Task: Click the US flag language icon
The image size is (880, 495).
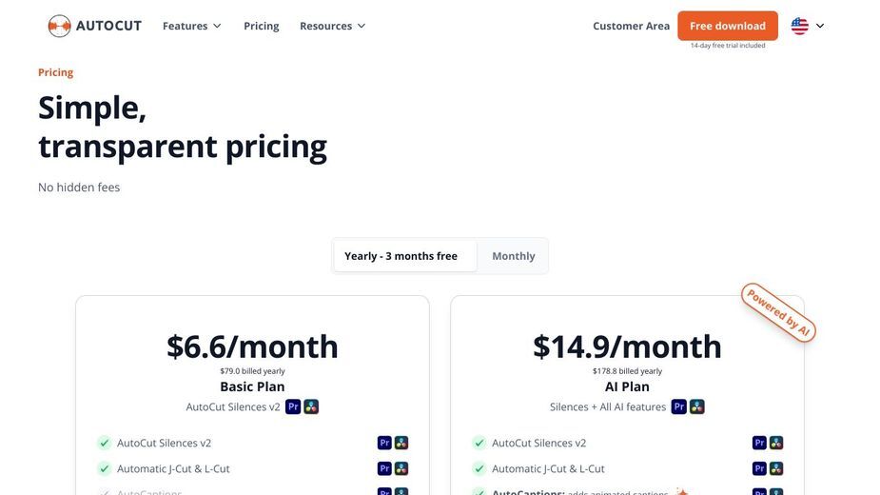Action: pos(800,26)
